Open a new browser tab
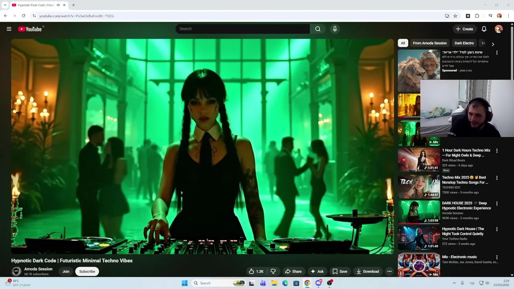The image size is (514, 289). [x=73, y=5]
